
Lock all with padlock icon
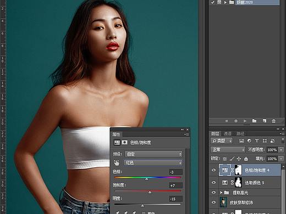click(246, 159)
